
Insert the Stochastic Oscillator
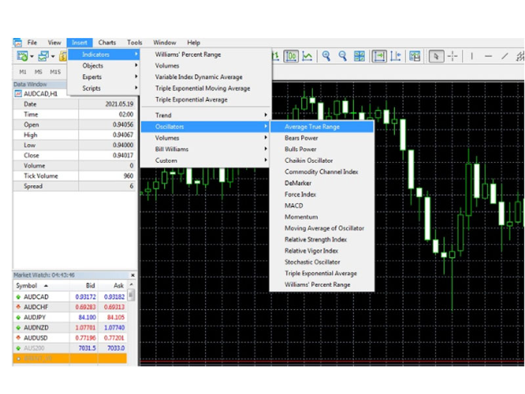[x=322, y=262]
